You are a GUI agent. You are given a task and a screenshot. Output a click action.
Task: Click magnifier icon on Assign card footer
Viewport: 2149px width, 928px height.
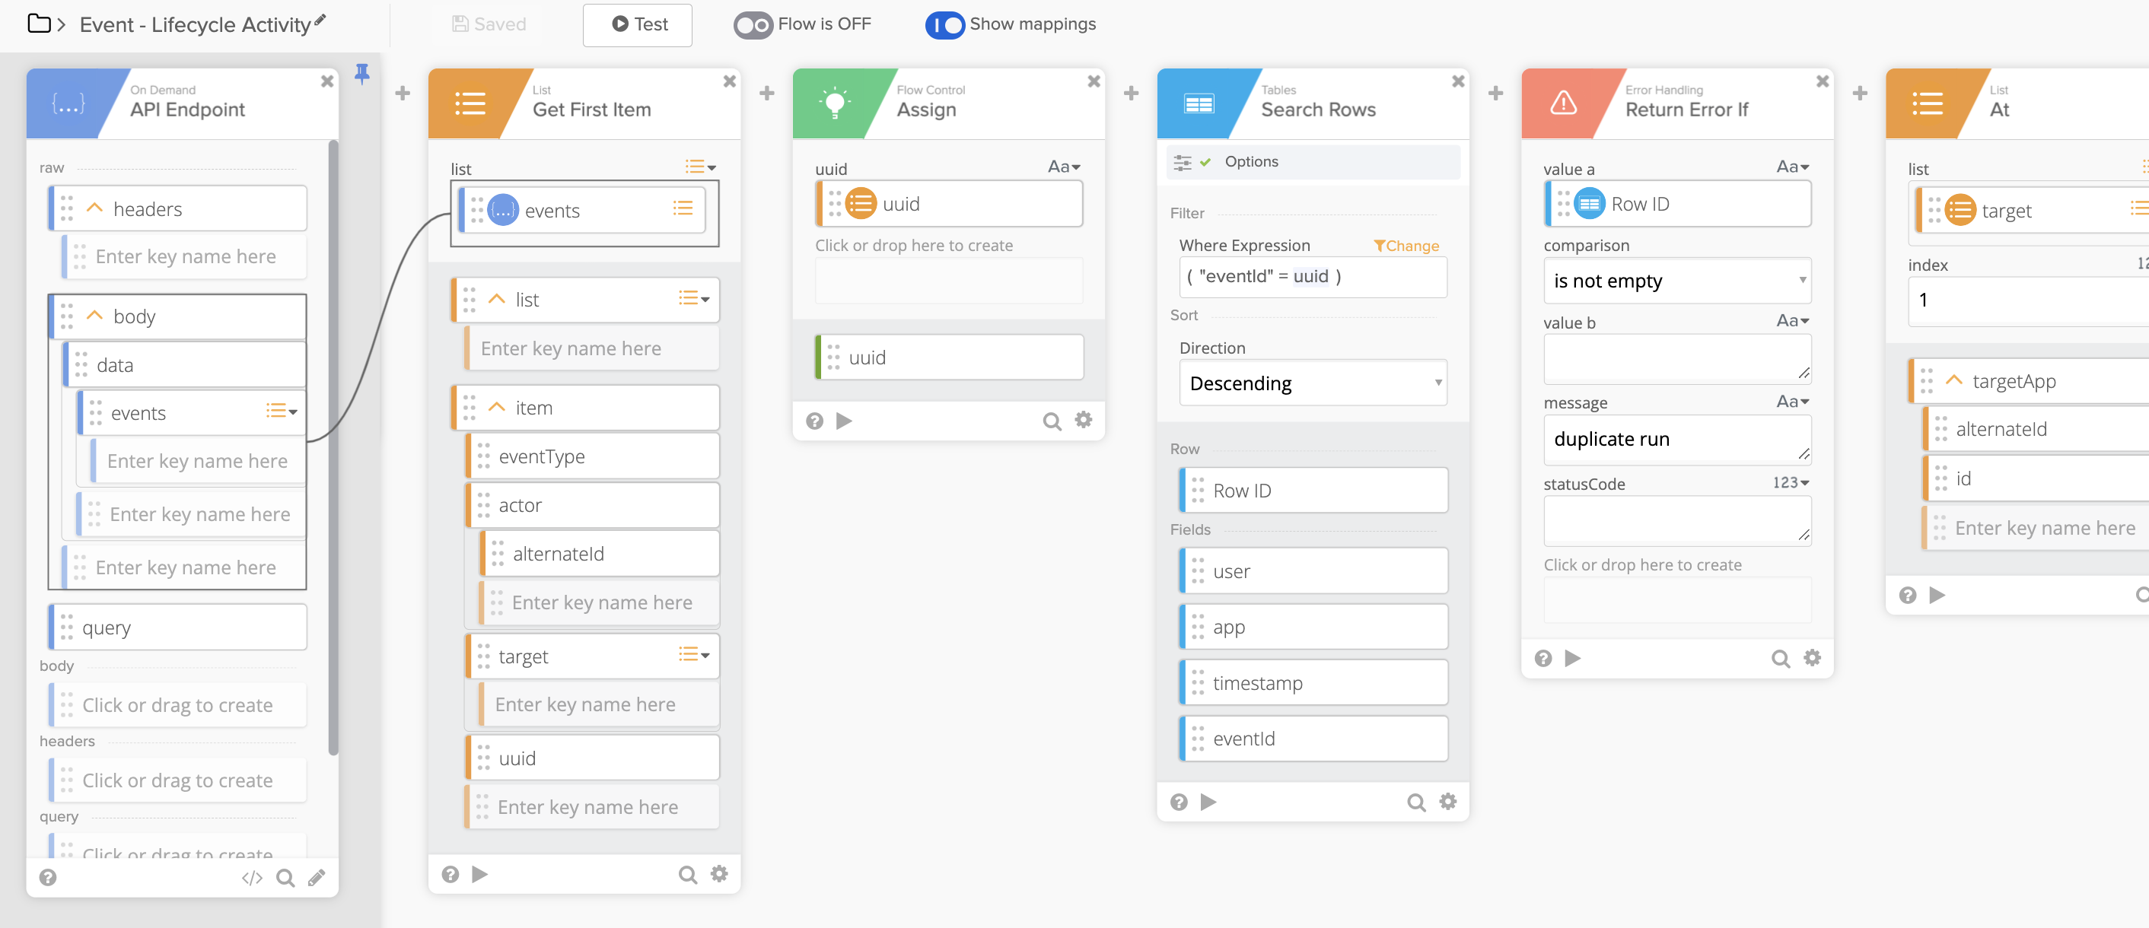(1052, 421)
